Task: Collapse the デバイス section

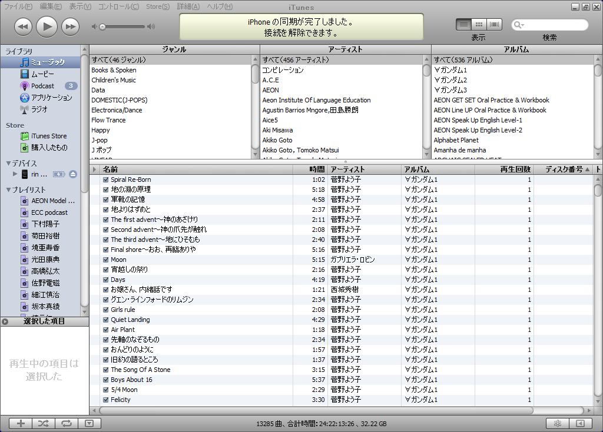Action: point(8,164)
